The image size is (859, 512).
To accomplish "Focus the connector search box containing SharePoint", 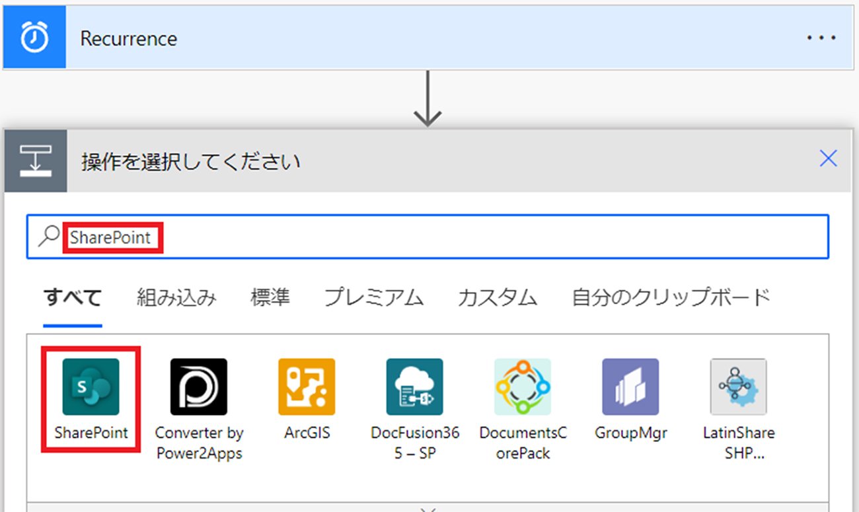I will click(428, 237).
